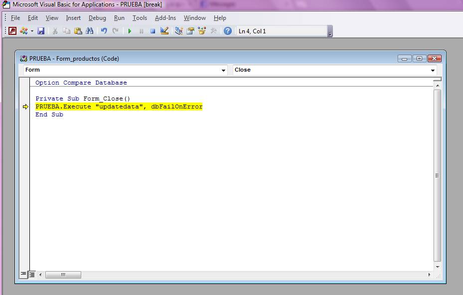Open the Debug menu
The width and height of the screenshot is (463, 295).
(x=97, y=18)
